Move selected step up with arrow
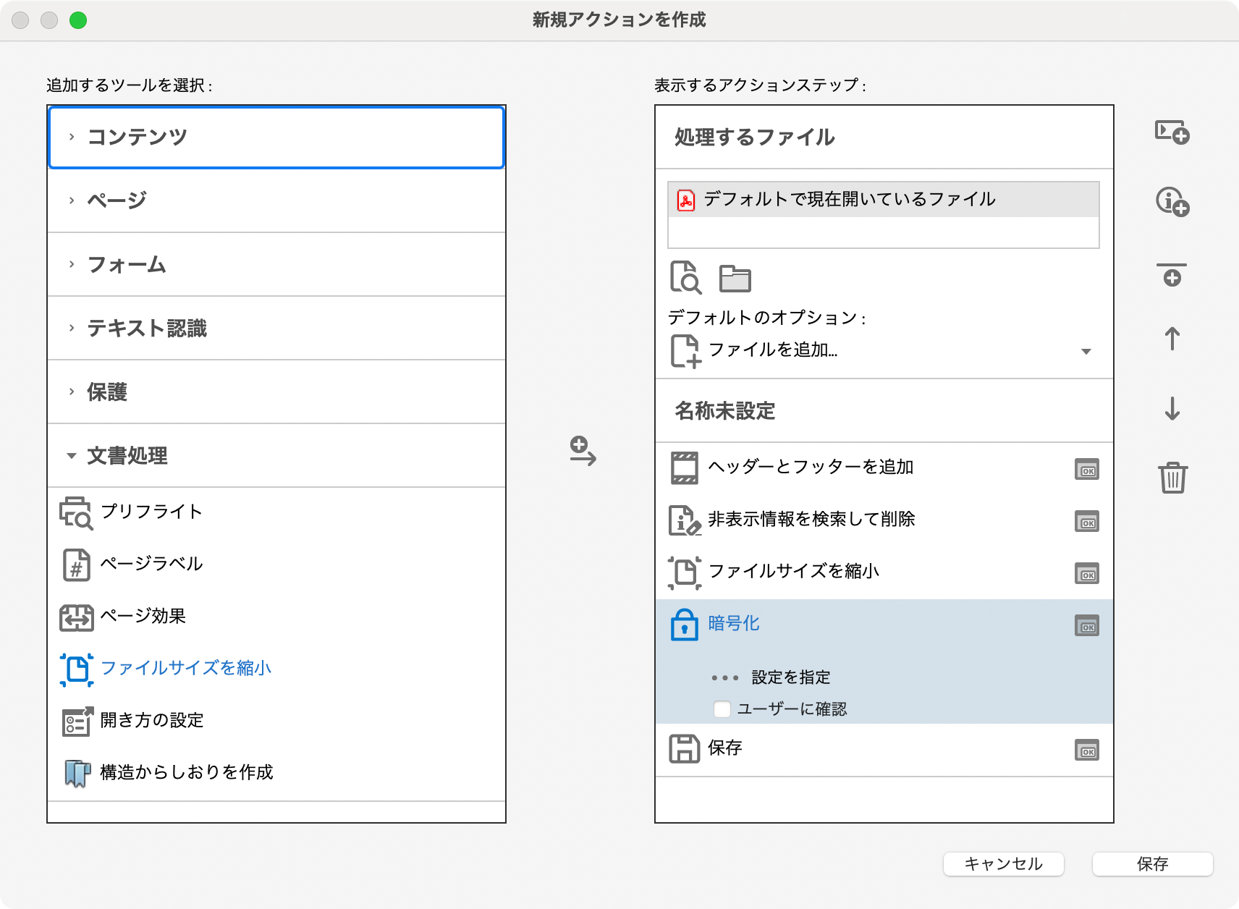Image resolution: width=1239 pixels, height=909 pixels. coord(1172,339)
